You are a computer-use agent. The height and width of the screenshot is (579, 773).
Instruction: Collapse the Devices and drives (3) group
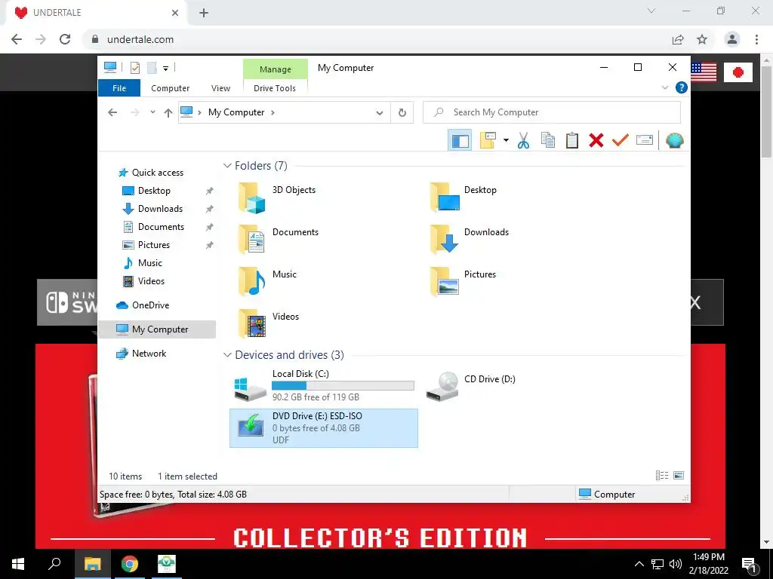point(227,355)
